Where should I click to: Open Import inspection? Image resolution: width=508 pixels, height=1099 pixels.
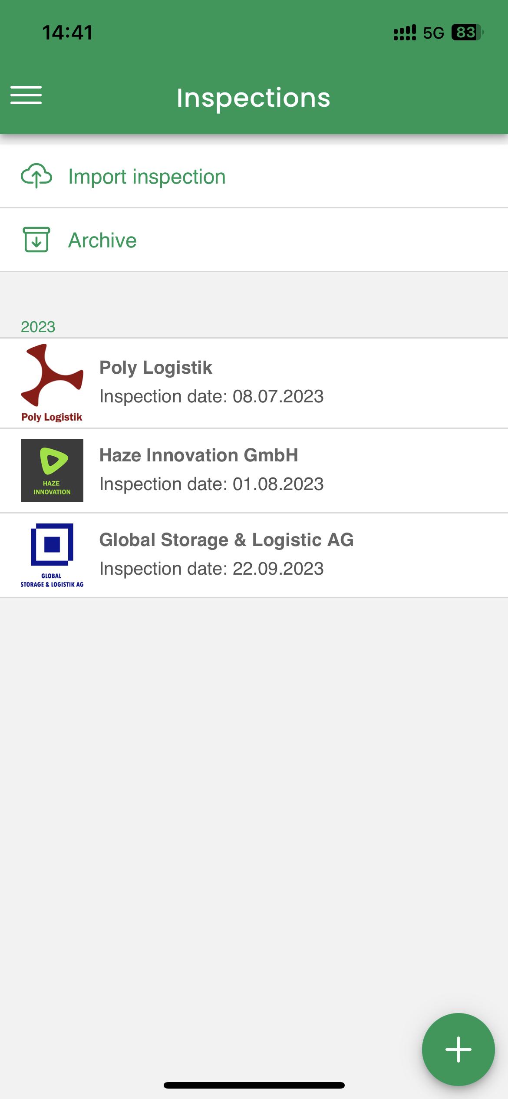(x=254, y=176)
